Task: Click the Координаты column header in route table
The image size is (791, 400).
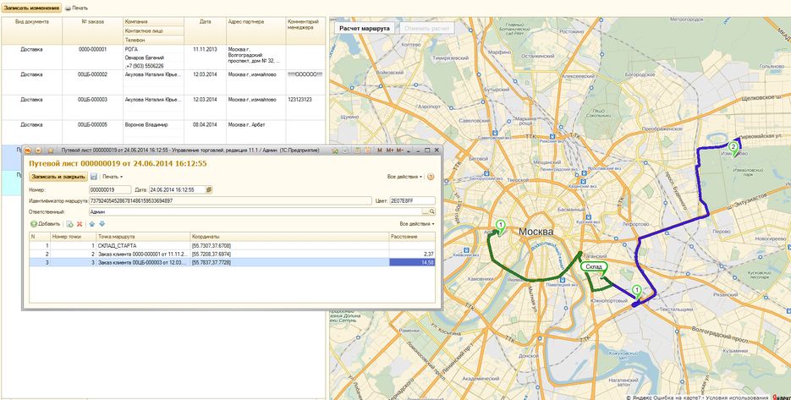Action: click(289, 237)
